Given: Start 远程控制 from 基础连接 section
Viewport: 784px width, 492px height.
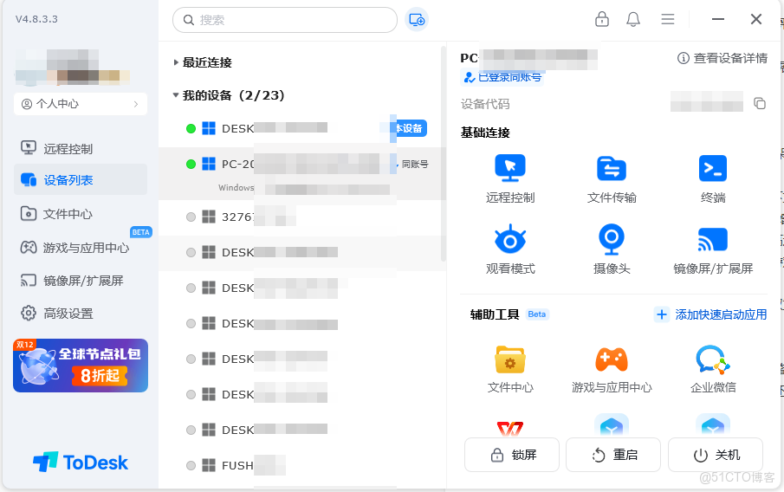Looking at the screenshot, I should tap(510, 178).
